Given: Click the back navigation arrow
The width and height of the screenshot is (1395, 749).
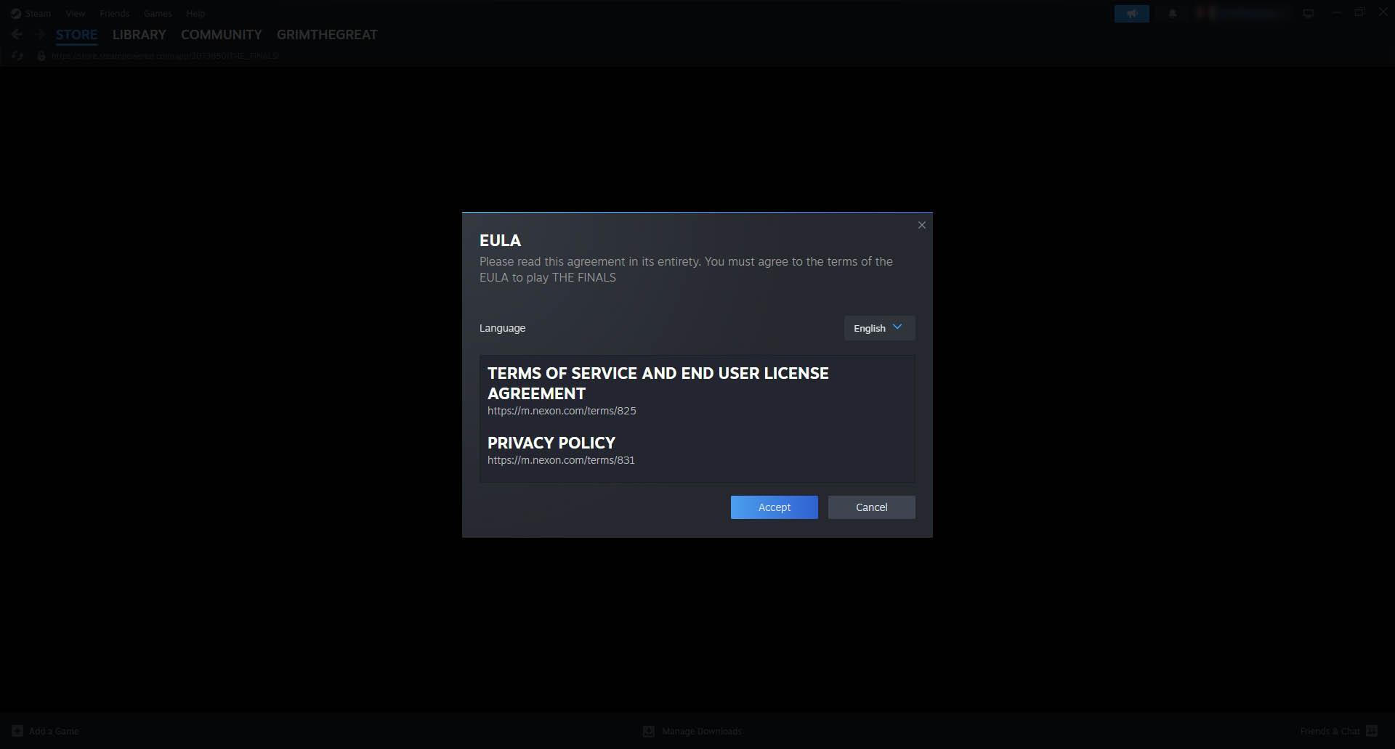Looking at the screenshot, I should (17, 34).
